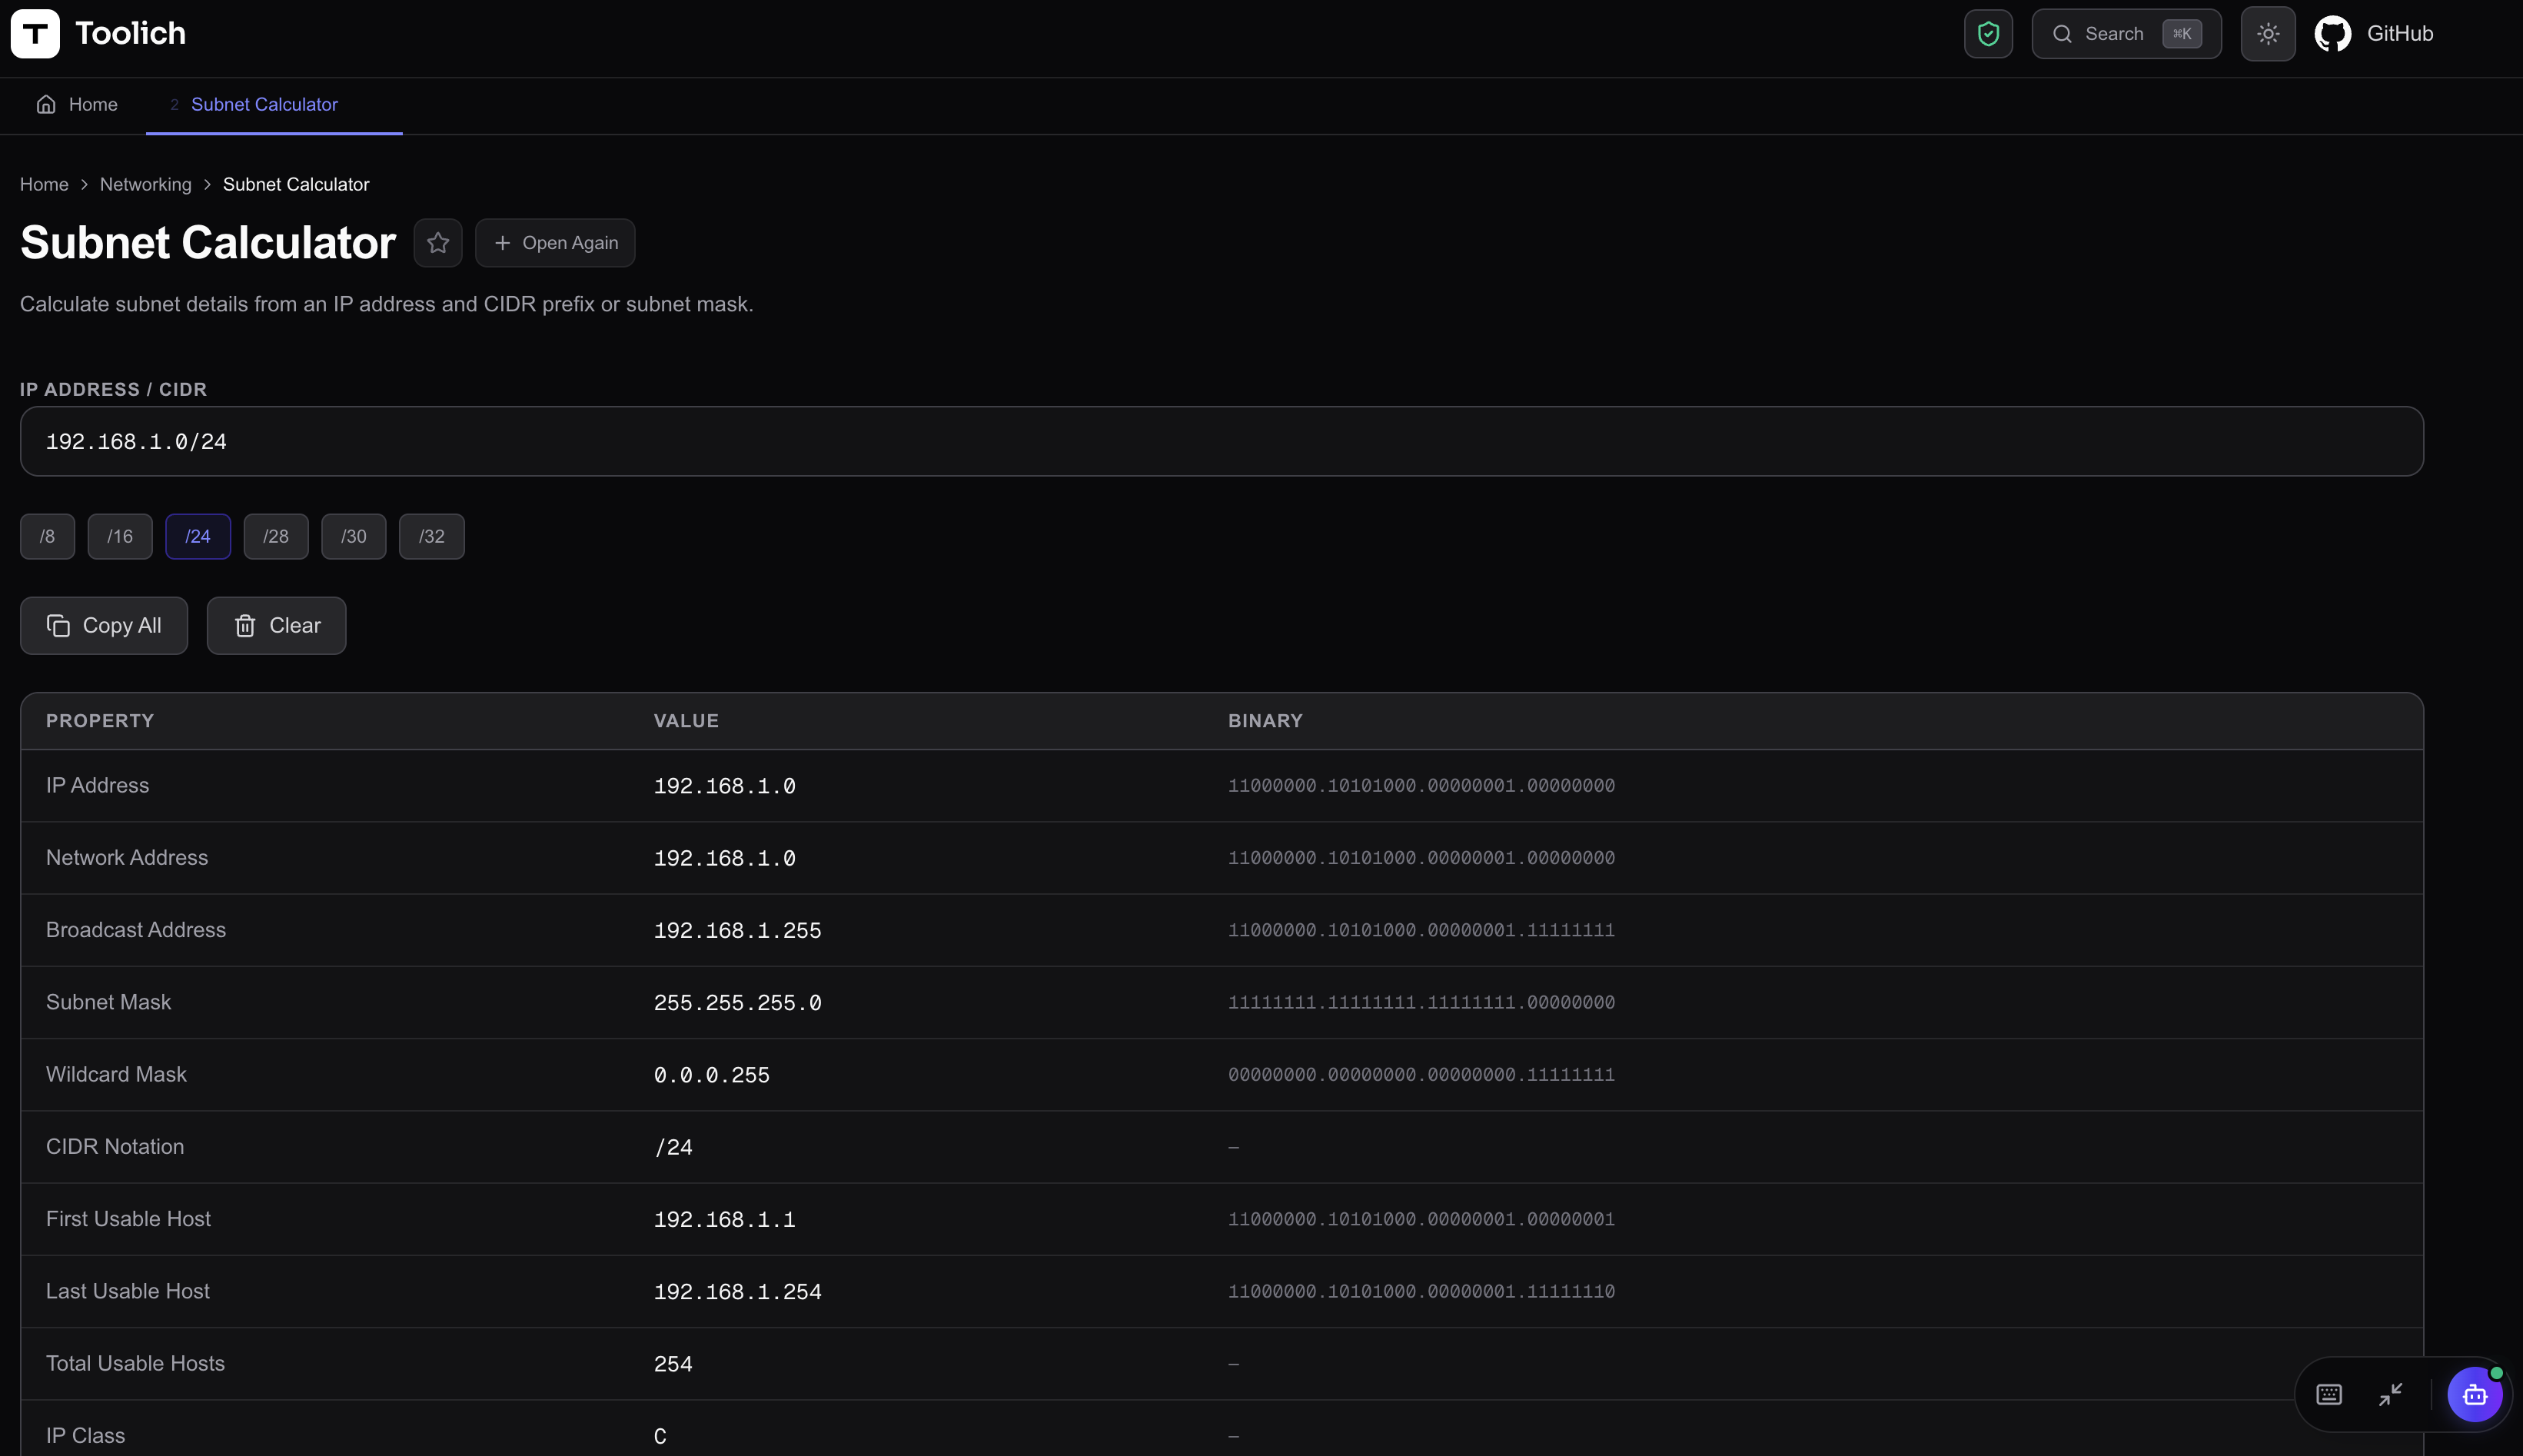The image size is (2523, 1456).
Task: Open the keyboard shortcuts icon
Action: (x=2329, y=1394)
